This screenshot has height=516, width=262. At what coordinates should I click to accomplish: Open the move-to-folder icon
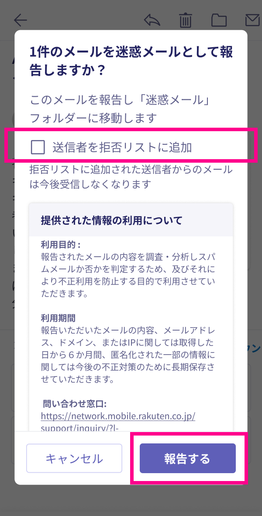click(219, 21)
